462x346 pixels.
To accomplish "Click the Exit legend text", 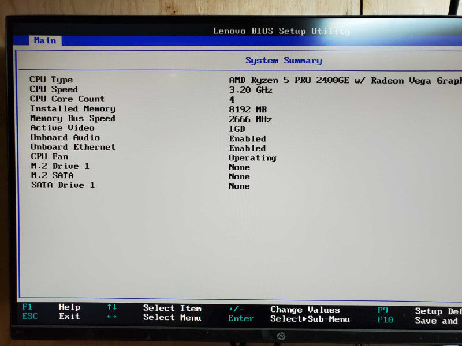I will pos(69,316).
